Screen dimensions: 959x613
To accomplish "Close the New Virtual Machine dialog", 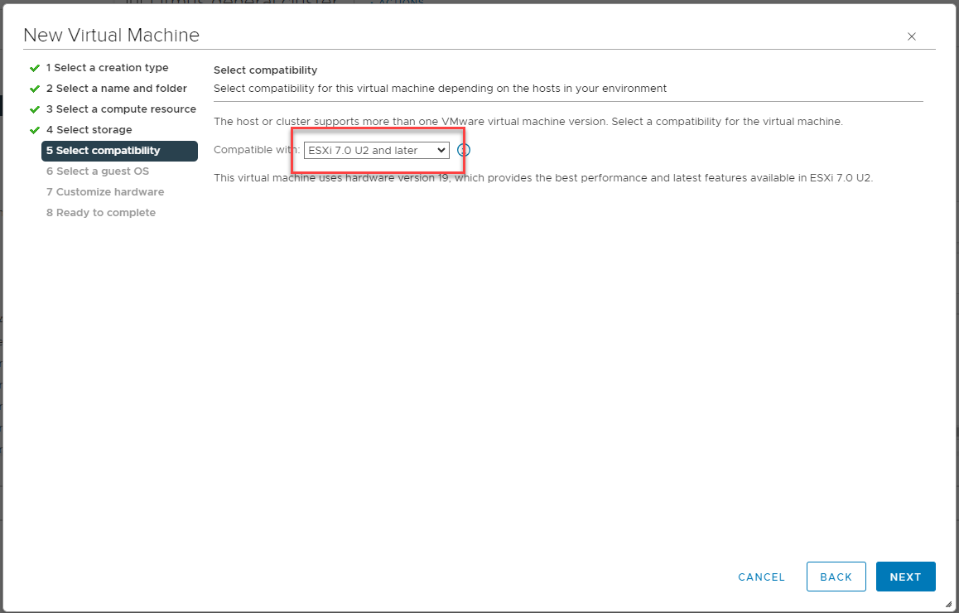I will point(911,36).
